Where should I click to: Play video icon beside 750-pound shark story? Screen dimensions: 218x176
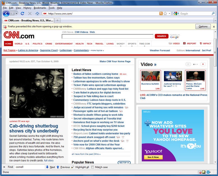tap(118, 137)
